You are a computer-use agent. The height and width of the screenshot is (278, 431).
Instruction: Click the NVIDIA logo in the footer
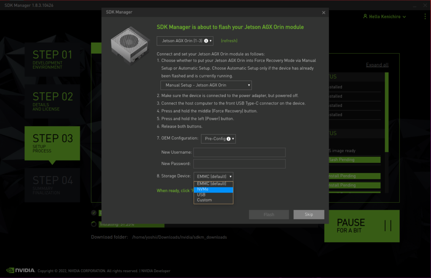click(21, 270)
